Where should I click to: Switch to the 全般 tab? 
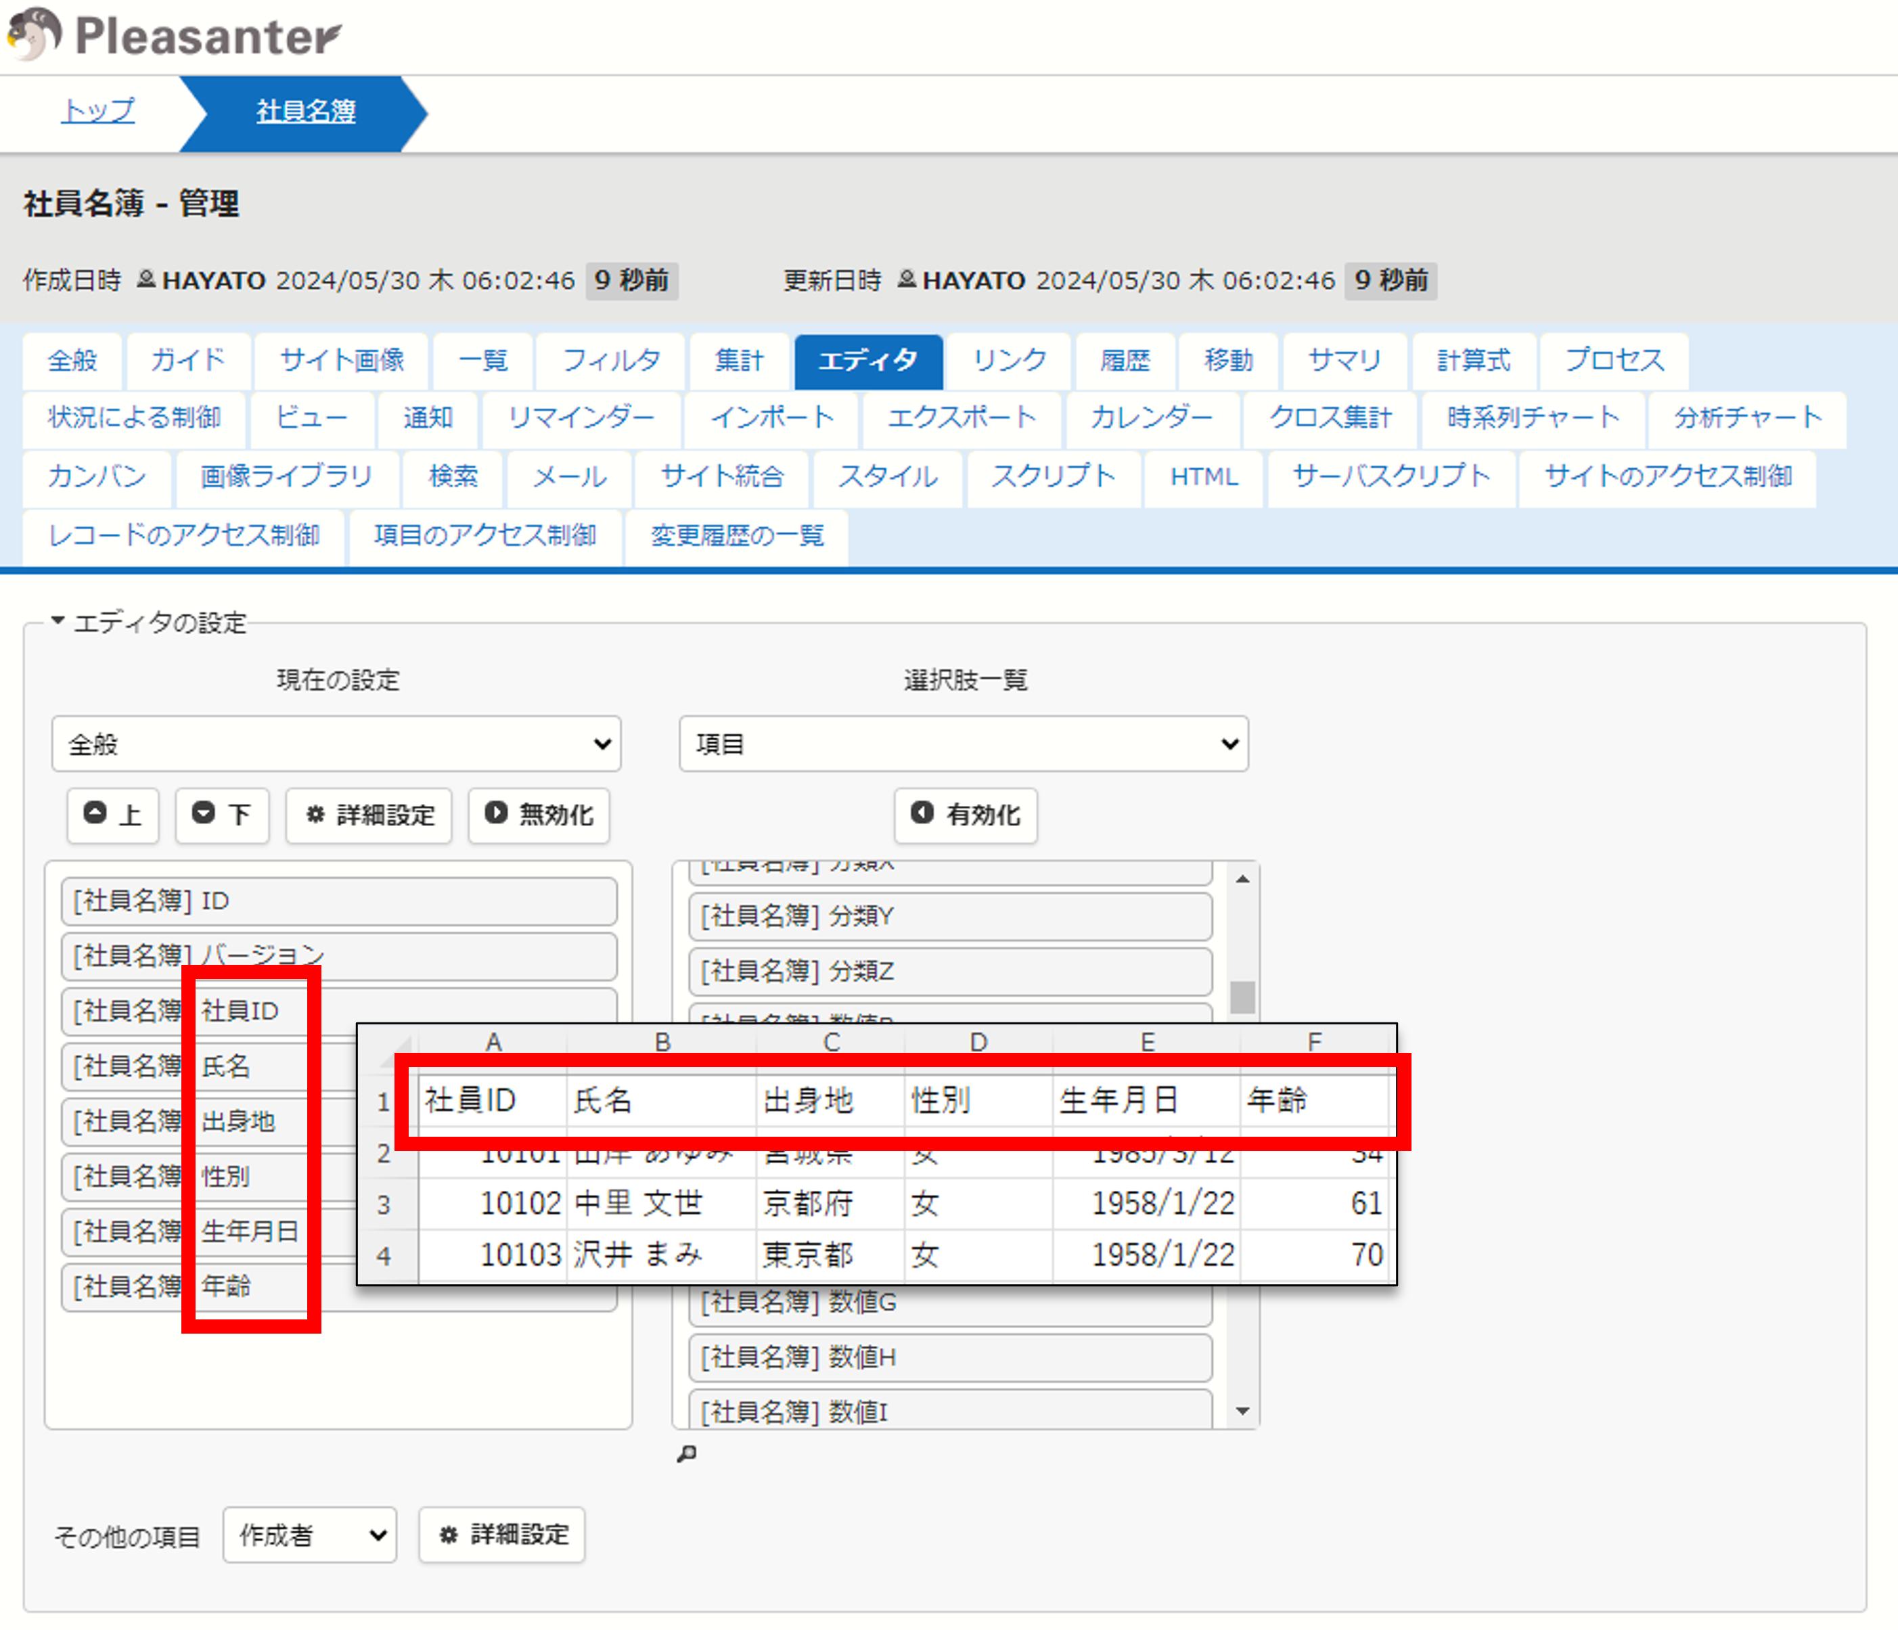pos(72,361)
